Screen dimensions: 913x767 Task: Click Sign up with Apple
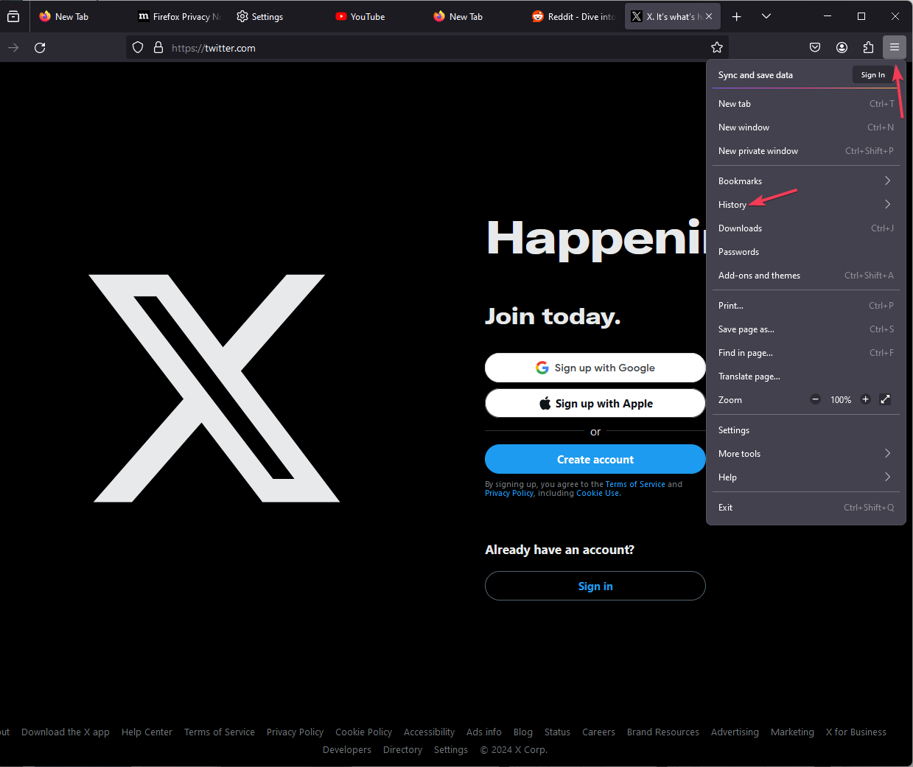(595, 403)
